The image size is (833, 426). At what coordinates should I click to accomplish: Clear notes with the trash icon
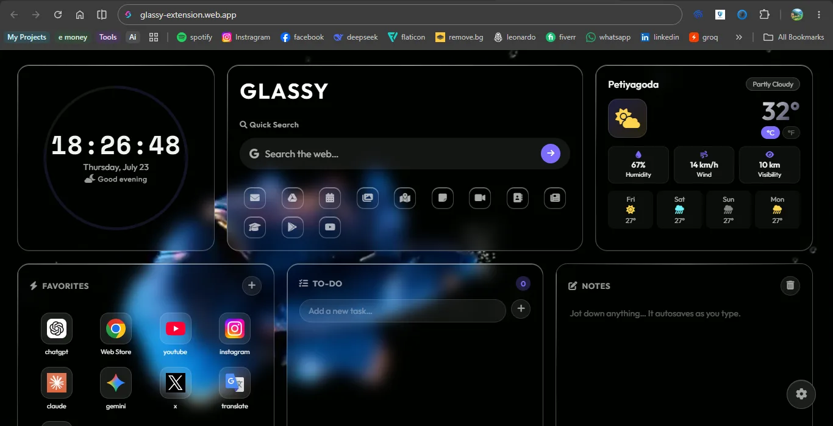coord(790,285)
